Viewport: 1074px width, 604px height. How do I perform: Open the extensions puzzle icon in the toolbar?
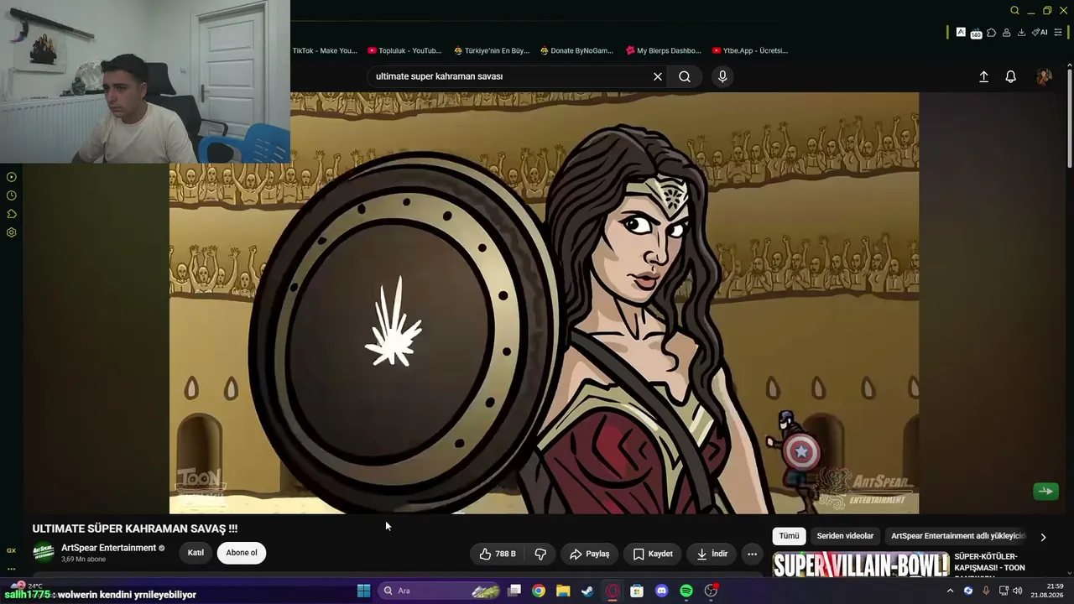(x=991, y=33)
